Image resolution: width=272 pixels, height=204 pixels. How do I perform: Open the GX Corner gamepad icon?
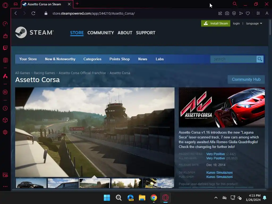click(x=16, y=4)
